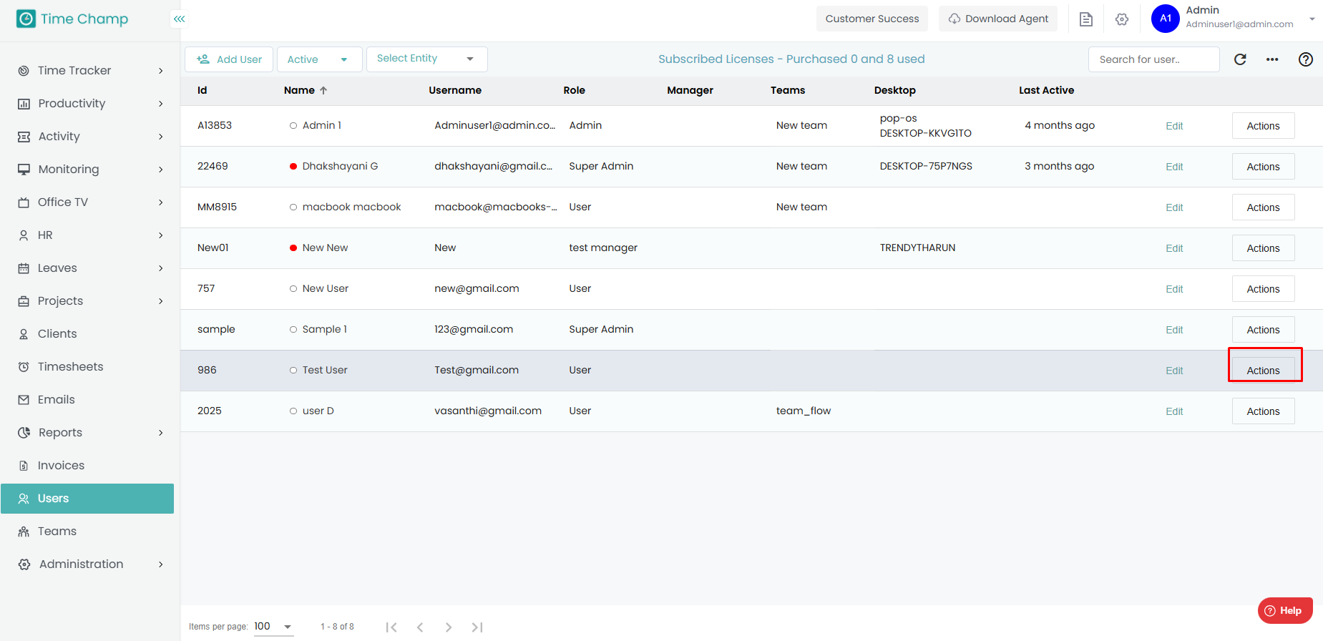The image size is (1323, 641).
Task: Open the Select Entity dropdown
Action: [426, 59]
